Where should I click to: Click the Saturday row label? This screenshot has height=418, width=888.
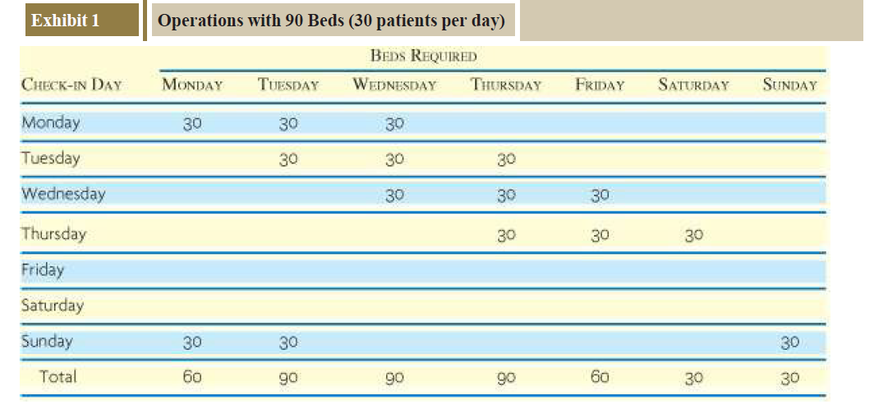pyautogui.click(x=53, y=305)
